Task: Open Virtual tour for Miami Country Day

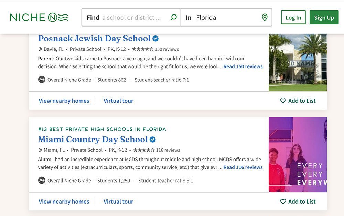Action: pyautogui.click(x=118, y=202)
